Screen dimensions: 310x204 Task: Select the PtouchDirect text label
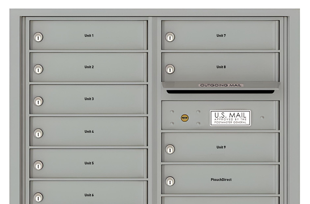click(221, 180)
